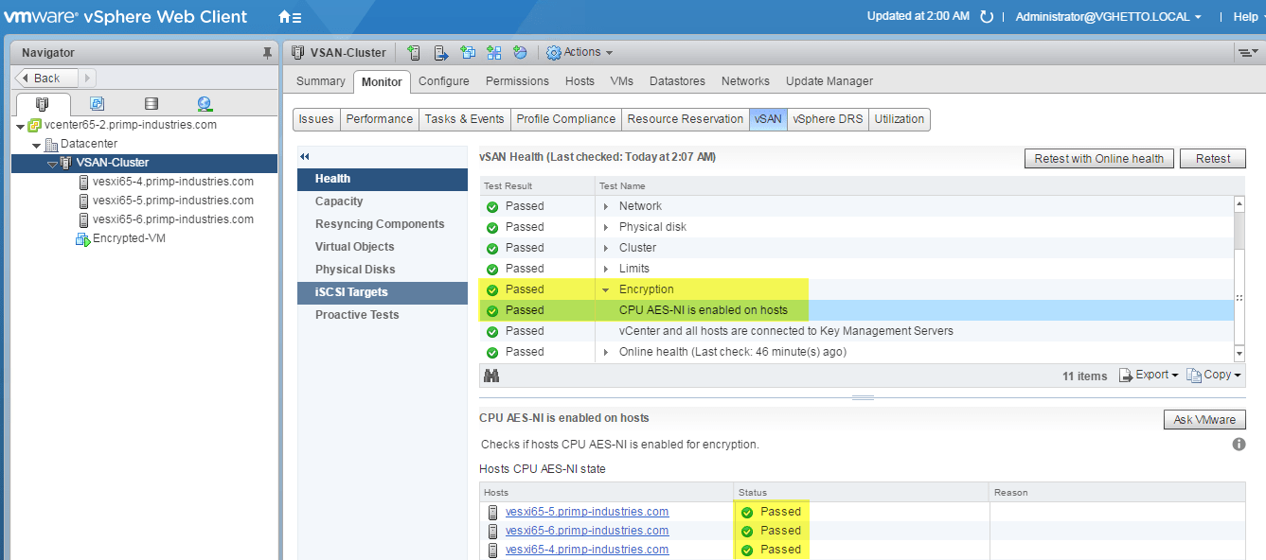The height and width of the screenshot is (560, 1266).
Task: Click the forward navigation arrow
Action: pyautogui.click(x=86, y=79)
